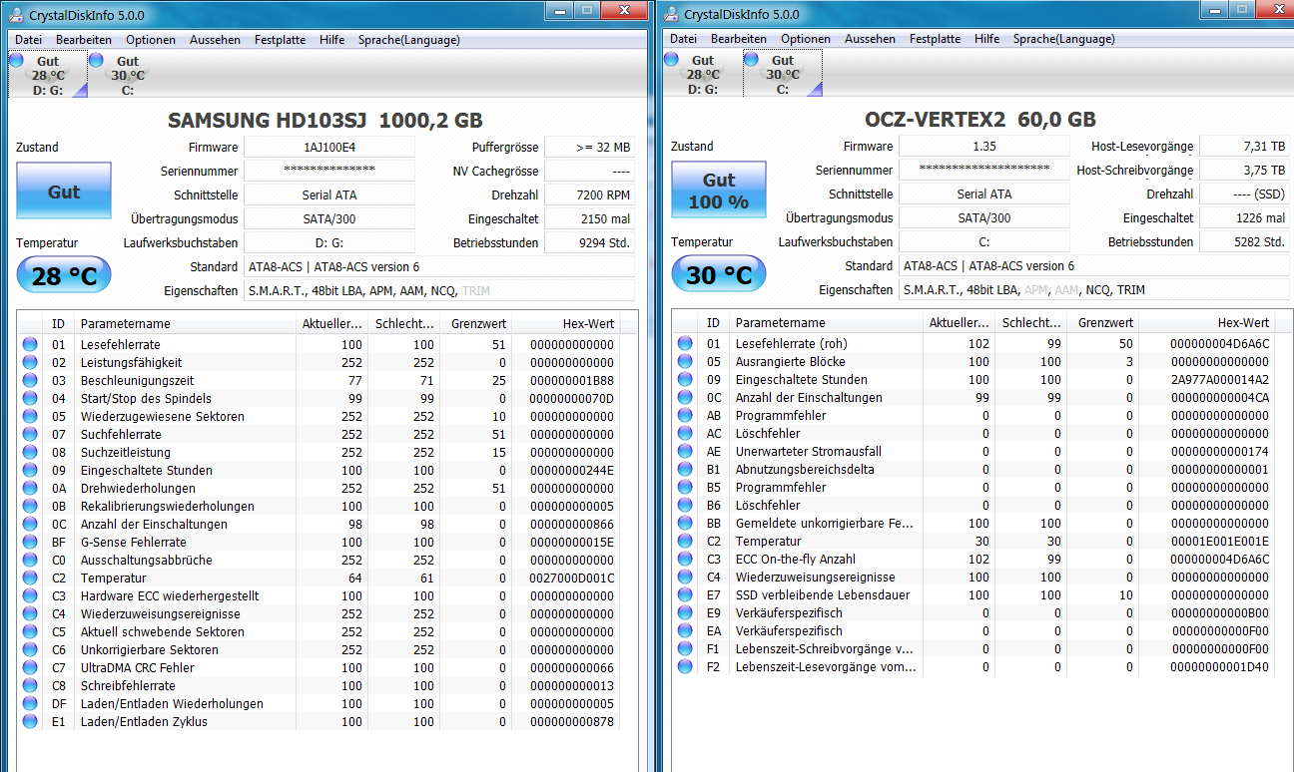
Task: Open Sprache(Language) menu in right window
Action: (x=1064, y=40)
